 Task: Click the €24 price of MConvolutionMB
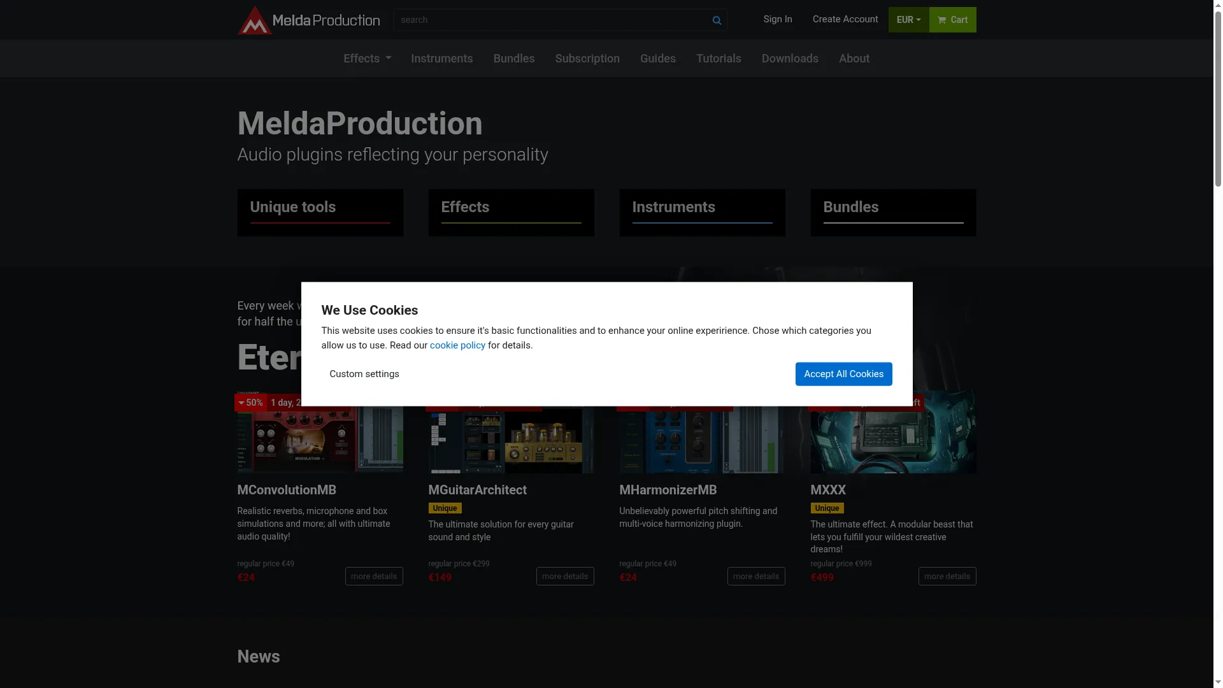(246, 578)
